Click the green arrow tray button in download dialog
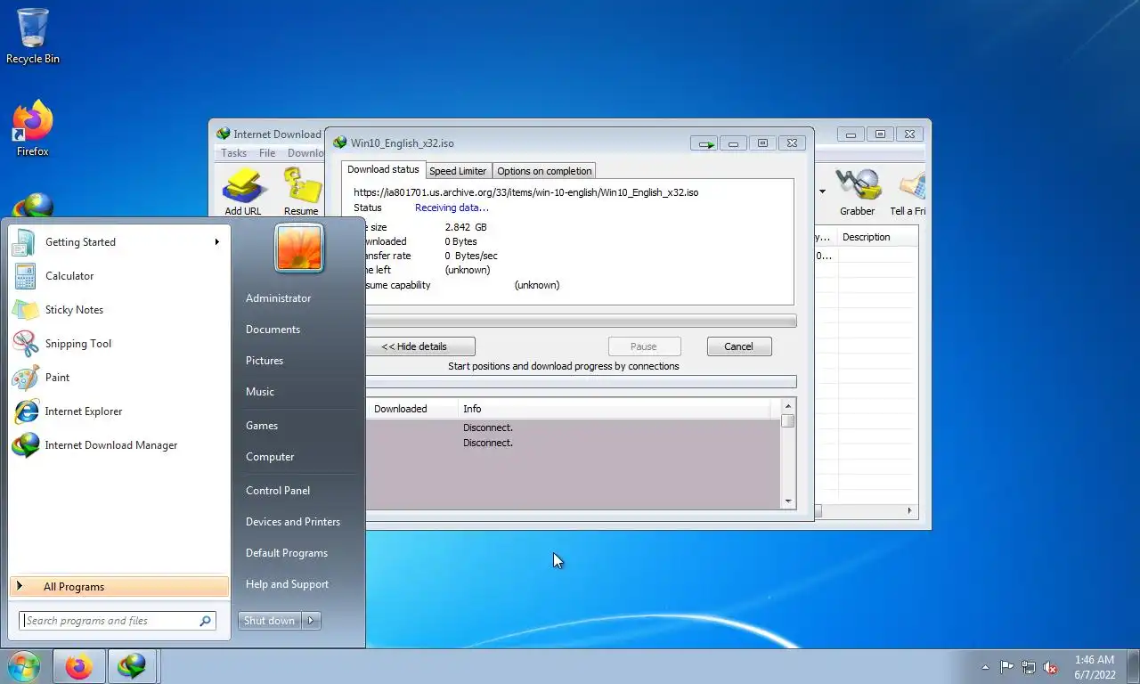Viewport: 1140px width, 684px height. 705,143
